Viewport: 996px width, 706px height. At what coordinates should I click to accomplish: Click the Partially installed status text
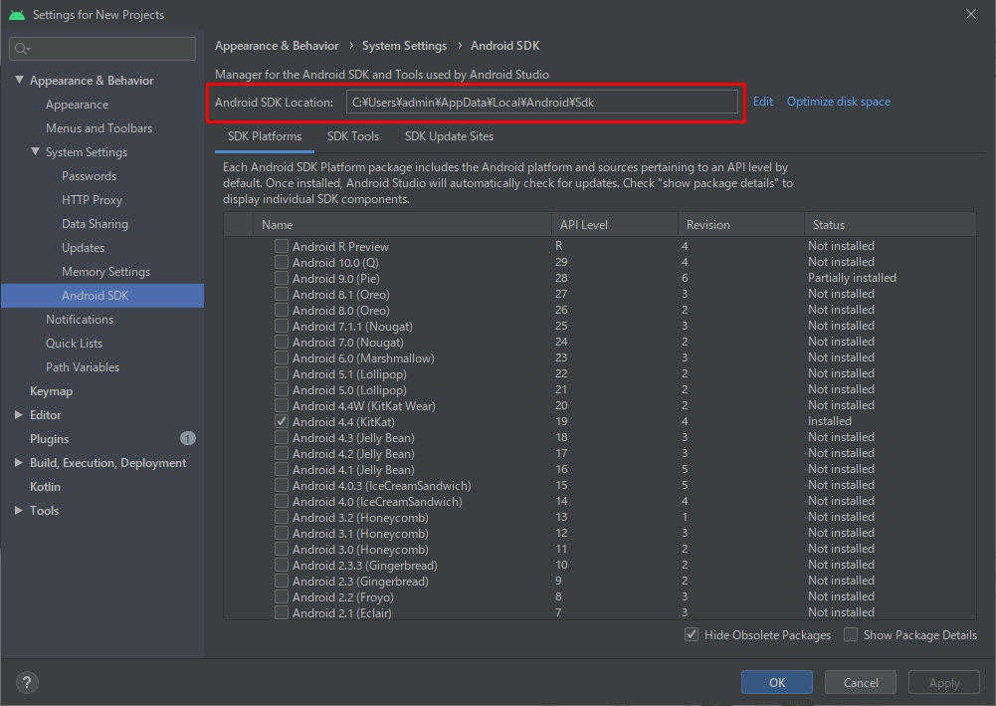click(852, 278)
